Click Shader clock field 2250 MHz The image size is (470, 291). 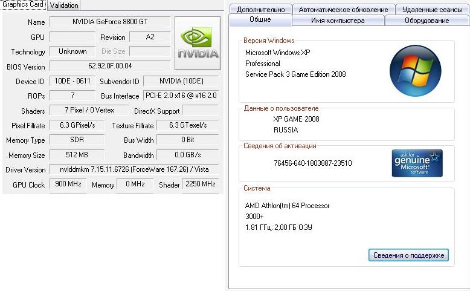tap(200, 184)
